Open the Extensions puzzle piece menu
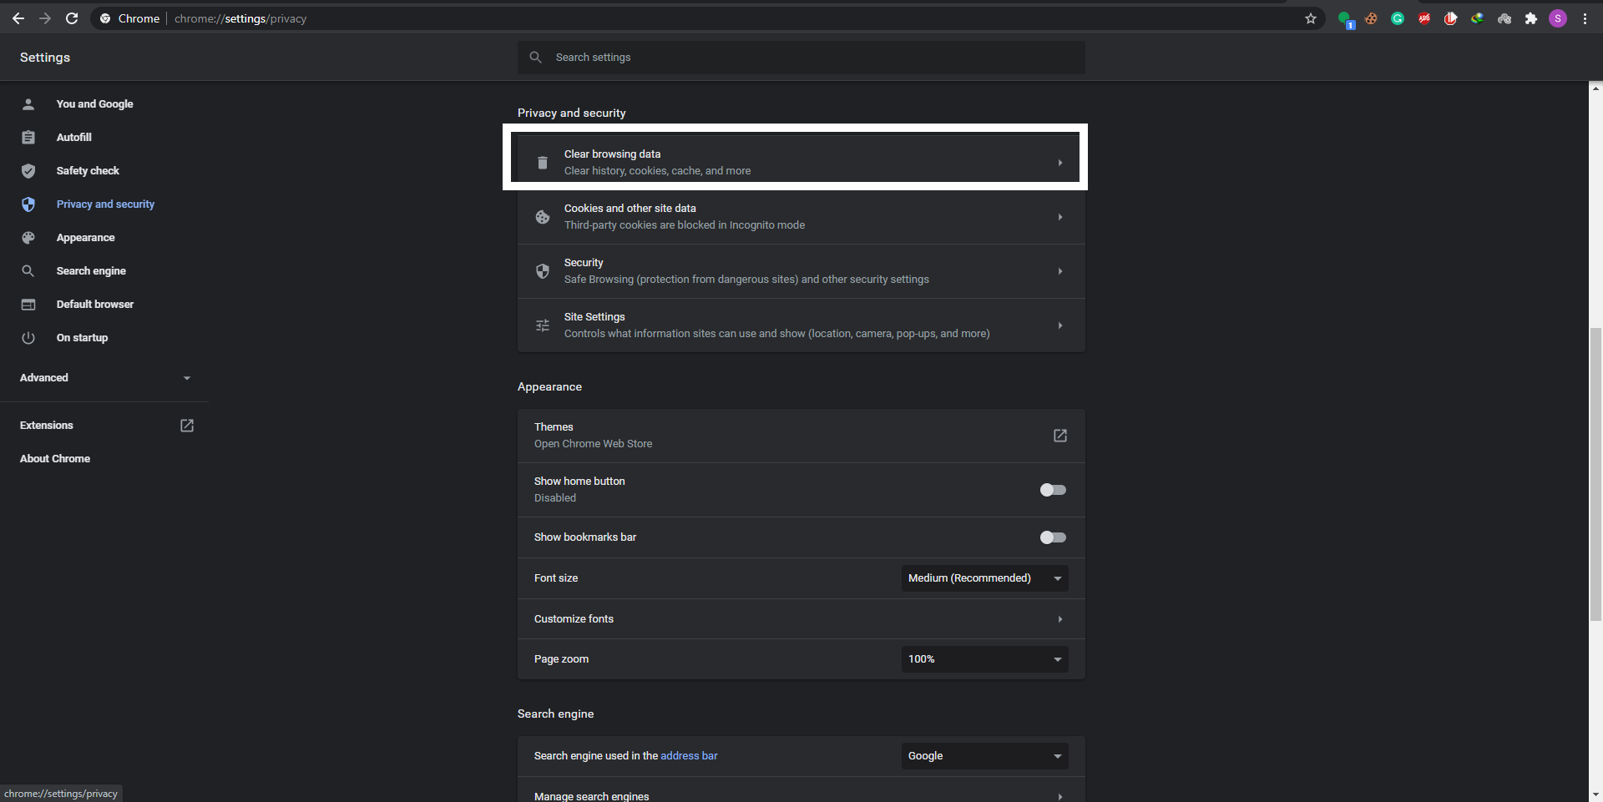Image resolution: width=1603 pixels, height=802 pixels. tap(1531, 18)
